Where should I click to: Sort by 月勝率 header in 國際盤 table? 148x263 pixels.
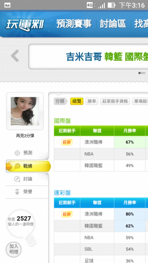click(x=130, y=131)
